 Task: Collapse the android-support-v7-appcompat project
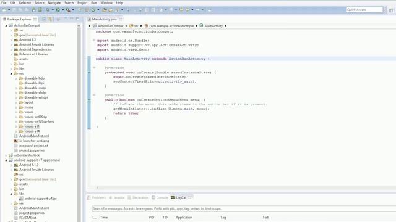click(x=6, y=160)
